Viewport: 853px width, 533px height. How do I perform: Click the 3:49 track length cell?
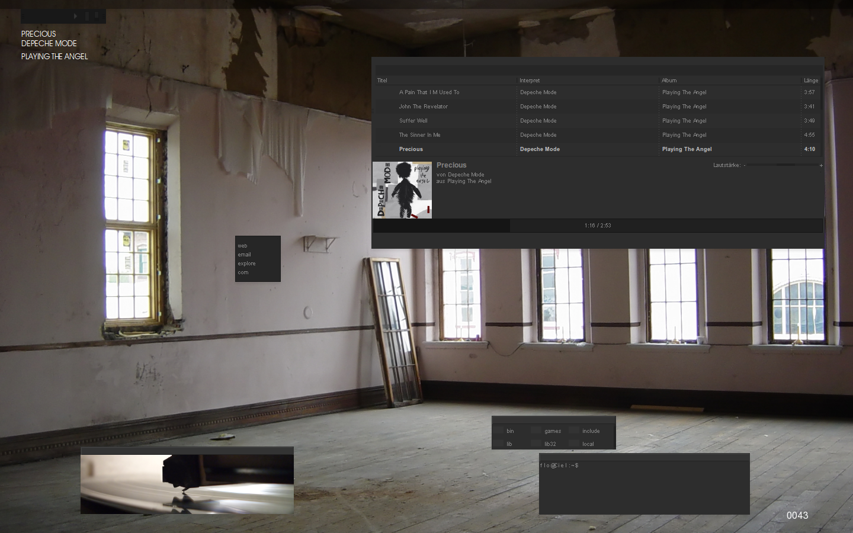[x=809, y=121]
